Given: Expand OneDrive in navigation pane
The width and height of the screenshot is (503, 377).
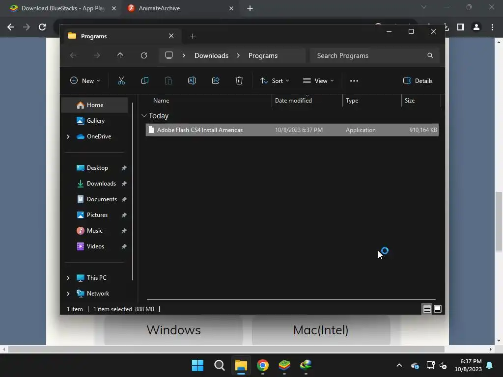Looking at the screenshot, I should pos(68,136).
